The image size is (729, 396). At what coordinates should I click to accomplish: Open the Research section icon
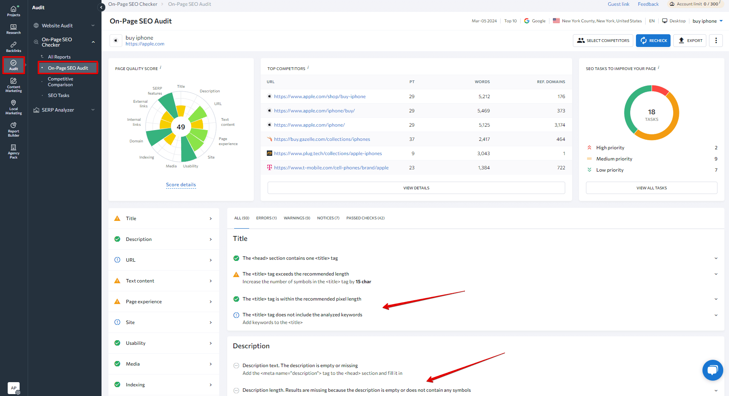click(x=13, y=29)
